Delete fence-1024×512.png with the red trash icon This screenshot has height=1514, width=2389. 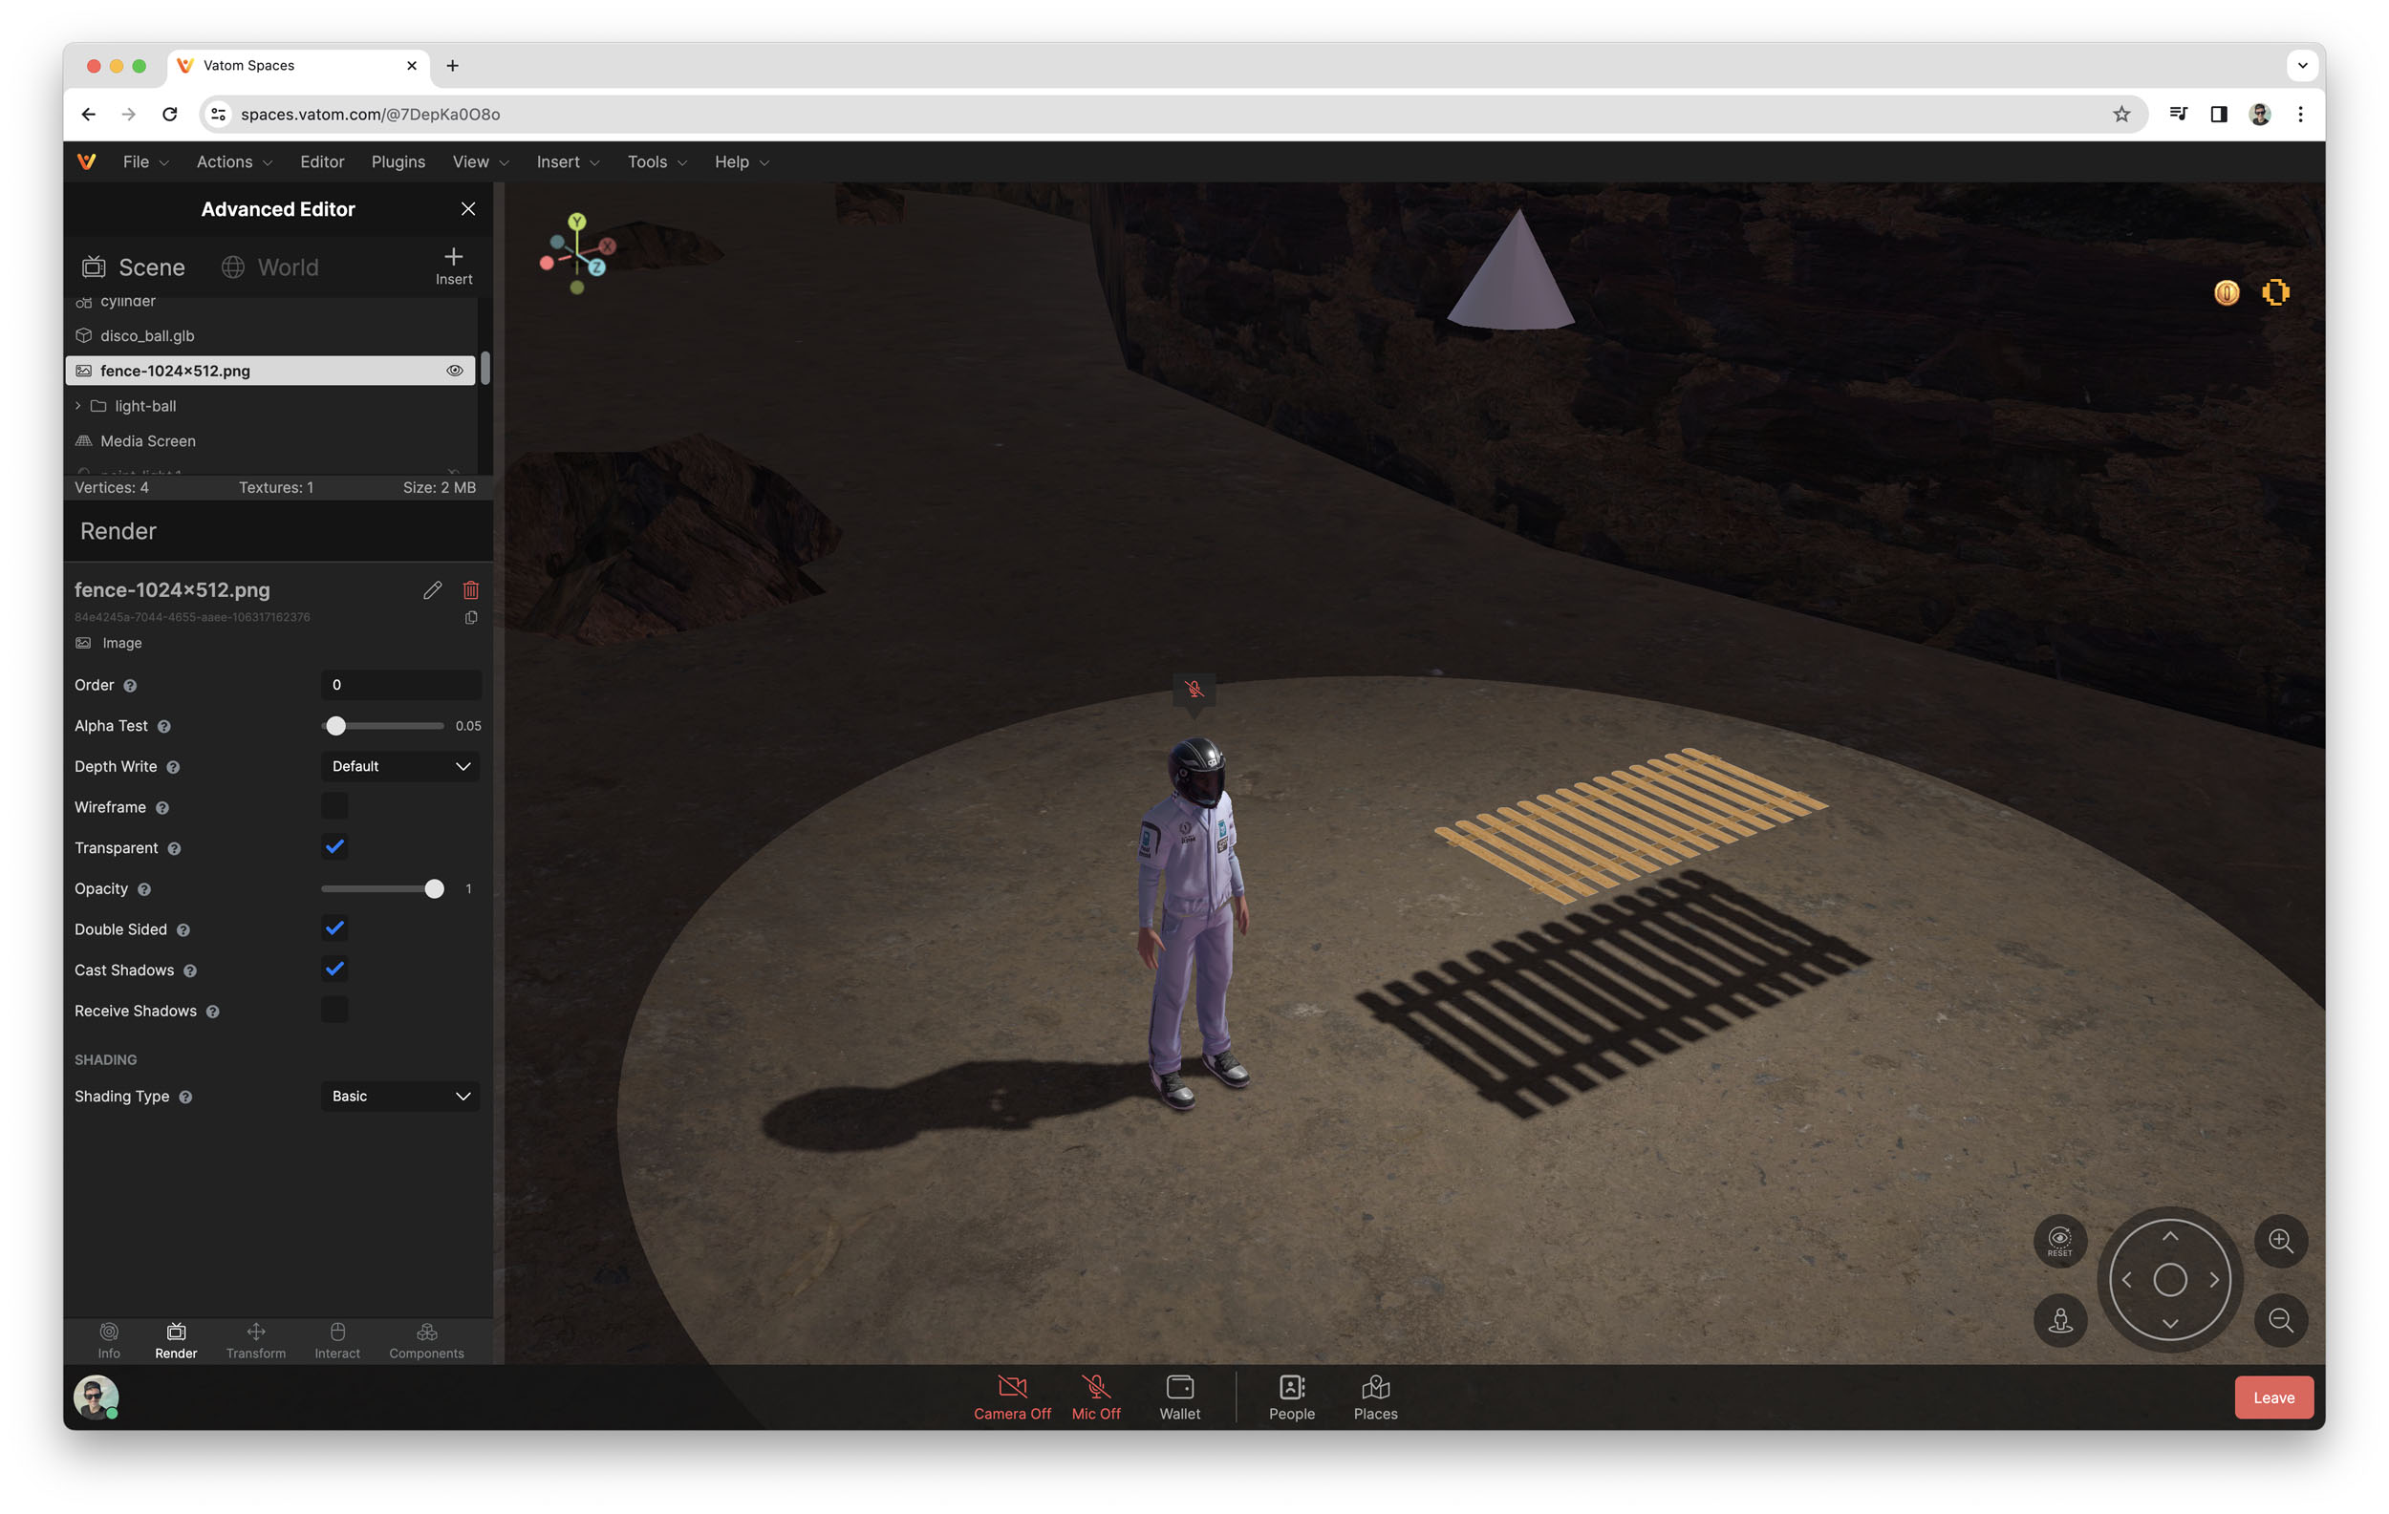coord(471,590)
